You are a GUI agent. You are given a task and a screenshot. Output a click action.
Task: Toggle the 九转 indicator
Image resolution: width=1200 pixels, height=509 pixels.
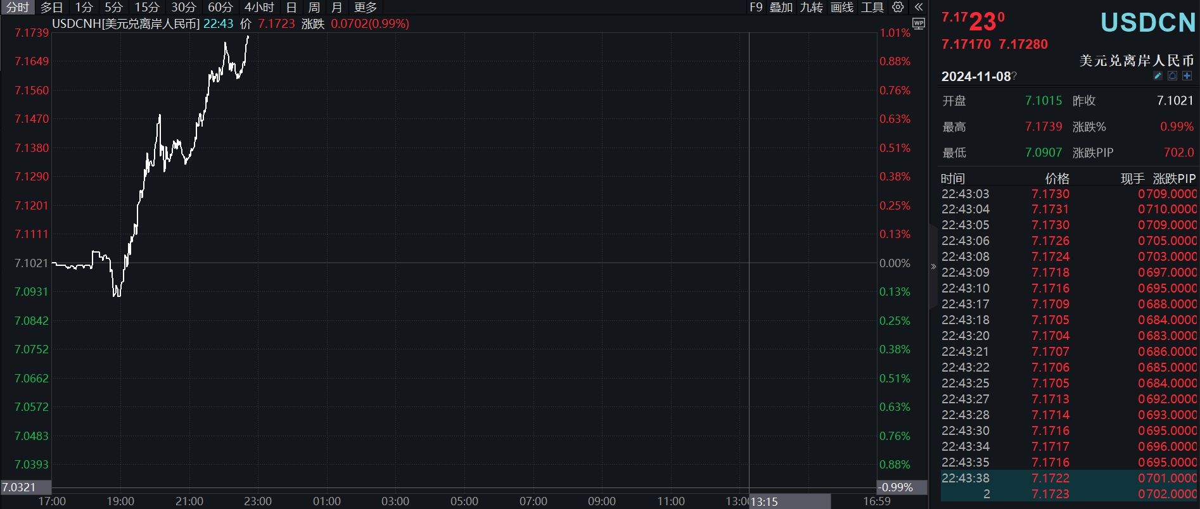812,8
